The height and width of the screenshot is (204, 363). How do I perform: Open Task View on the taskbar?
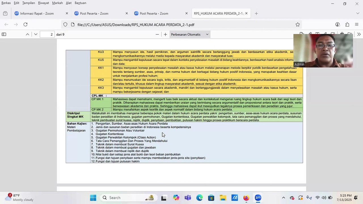point(164,198)
